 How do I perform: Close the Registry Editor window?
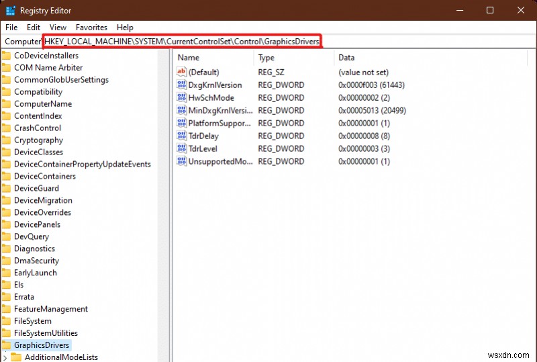[521, 10]
